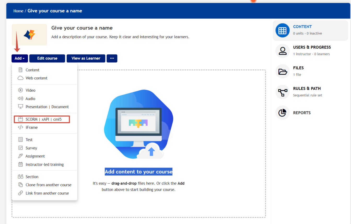Collapse the Add dropdown button
This screenshot has height=224, width=351.
coord(20,58)
